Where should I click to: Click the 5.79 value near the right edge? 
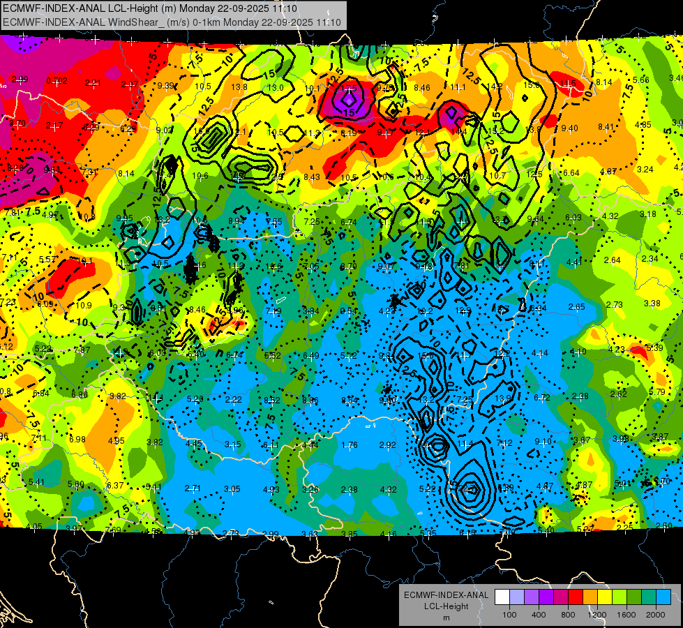(x=657, y=391)
